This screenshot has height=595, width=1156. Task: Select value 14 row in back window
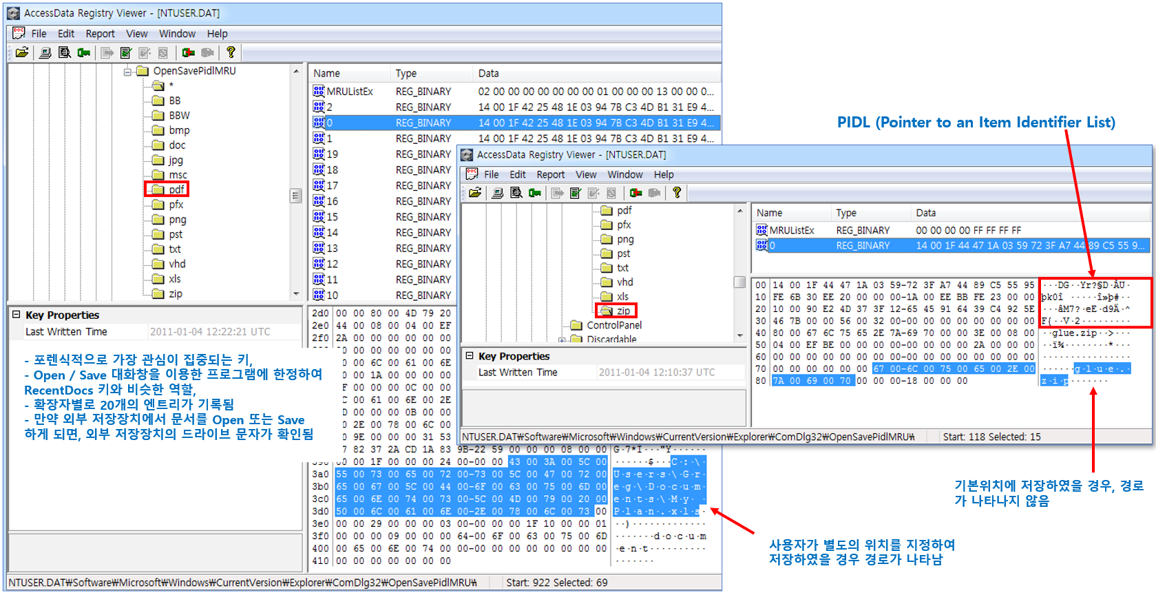382,233
